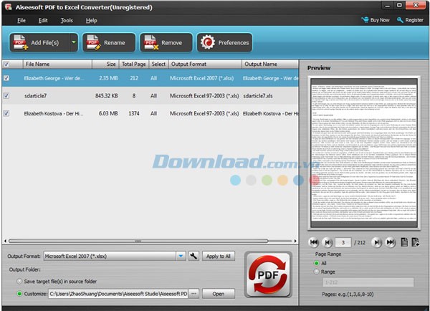
Task: Click the page range 1-212 input field
Action: [368, 282]
